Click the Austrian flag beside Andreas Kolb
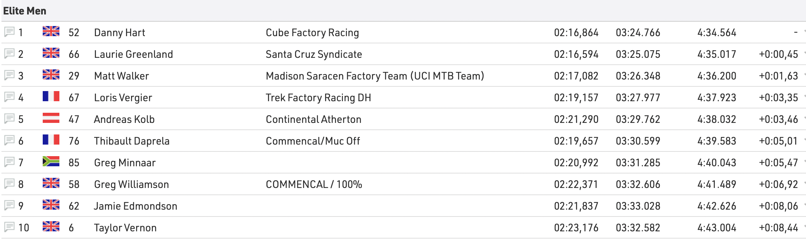The width and height of the screenshot is (806, 240). click(x=51, y=118)
